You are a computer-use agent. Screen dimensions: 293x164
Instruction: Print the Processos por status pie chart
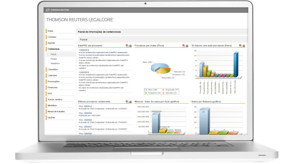tap(187, 46)
